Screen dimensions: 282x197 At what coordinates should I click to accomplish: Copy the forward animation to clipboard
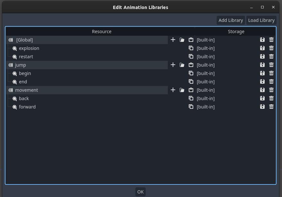click(191, 107)
